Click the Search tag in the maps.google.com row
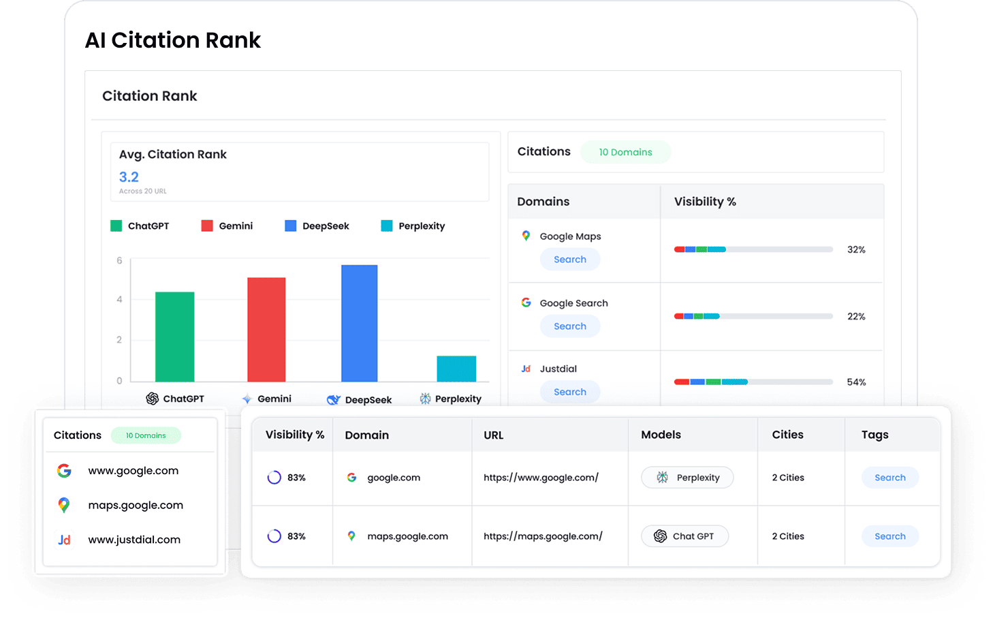The width and height of the screenshot is (993, 620). pos(889,536)
